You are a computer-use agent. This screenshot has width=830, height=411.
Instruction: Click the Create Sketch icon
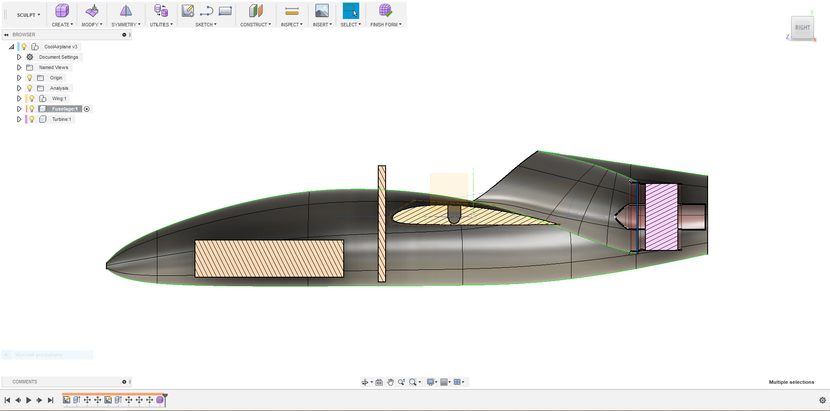pos(188,11)
